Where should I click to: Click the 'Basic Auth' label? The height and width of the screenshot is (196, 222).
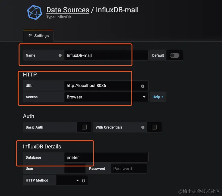pyautogui.click(x=34, y=127)
